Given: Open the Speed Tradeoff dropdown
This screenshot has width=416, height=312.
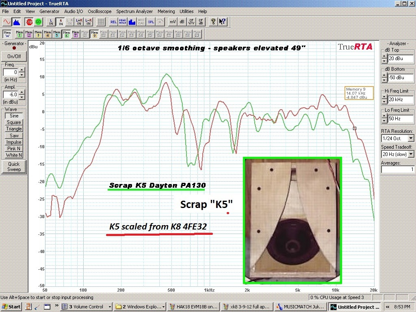Looking at the screenshot, I should click(x=411, y=154).
